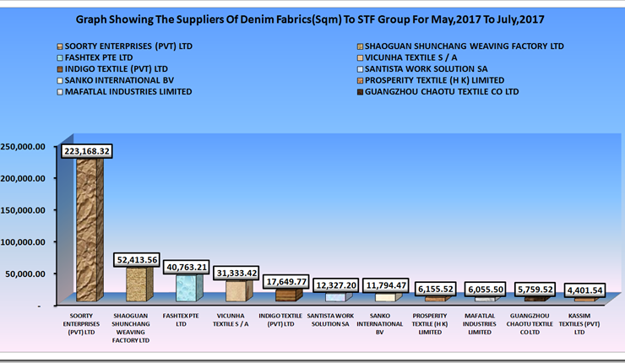
Task: Click x-axis label SANTISTA WORK SOLUTION SA
Action: (x=330, y=320)
